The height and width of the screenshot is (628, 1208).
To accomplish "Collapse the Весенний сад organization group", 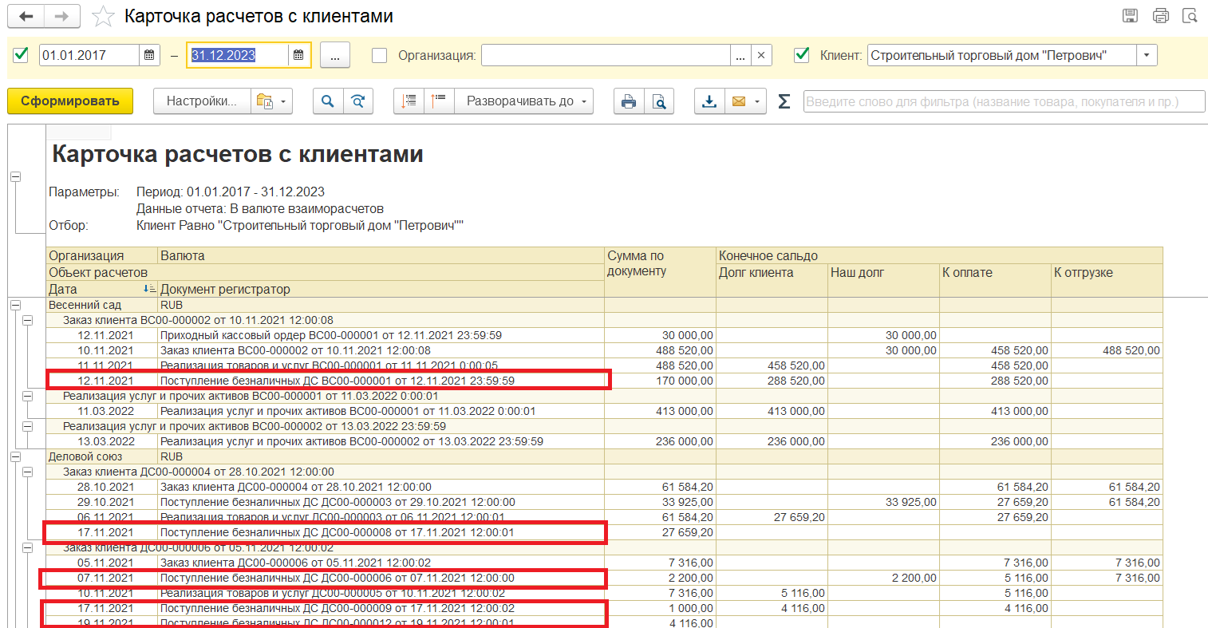I will click(15, 305).
